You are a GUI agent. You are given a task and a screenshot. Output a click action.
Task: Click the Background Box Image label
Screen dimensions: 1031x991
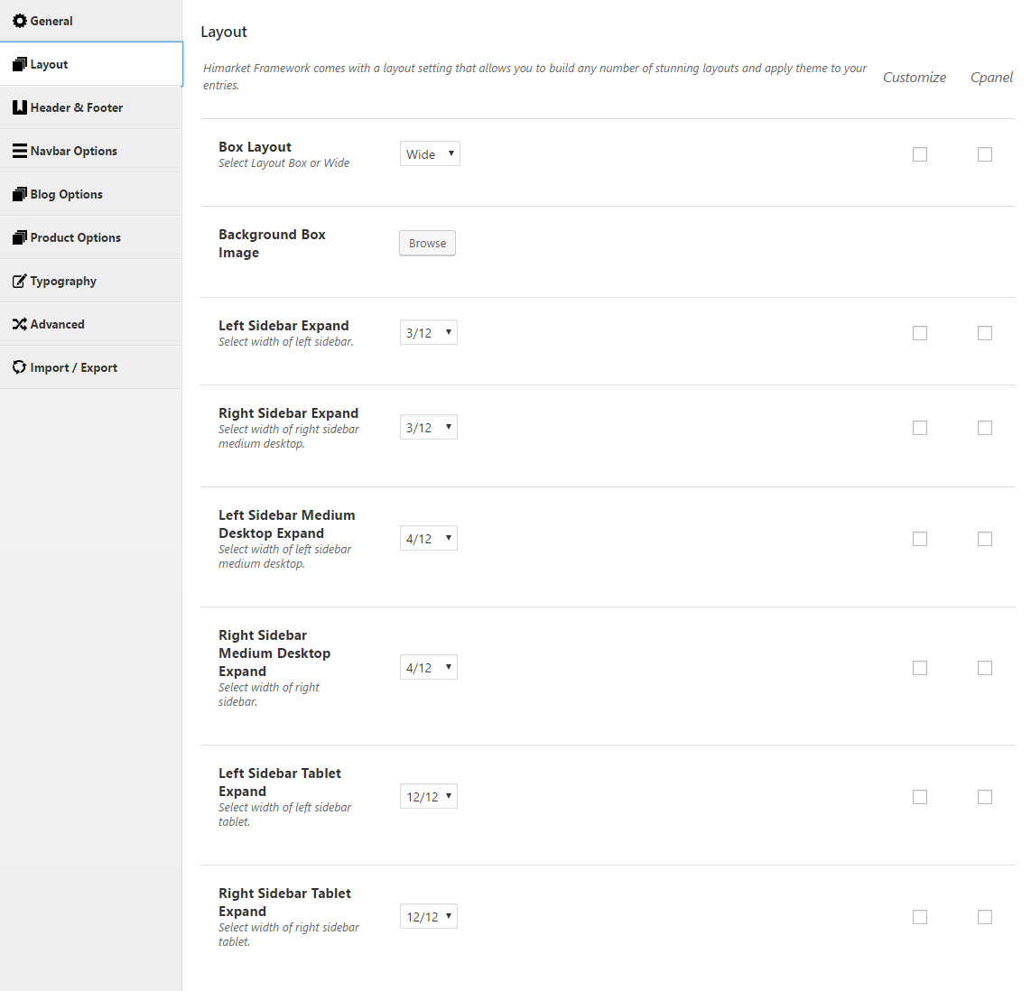[273, 244]
